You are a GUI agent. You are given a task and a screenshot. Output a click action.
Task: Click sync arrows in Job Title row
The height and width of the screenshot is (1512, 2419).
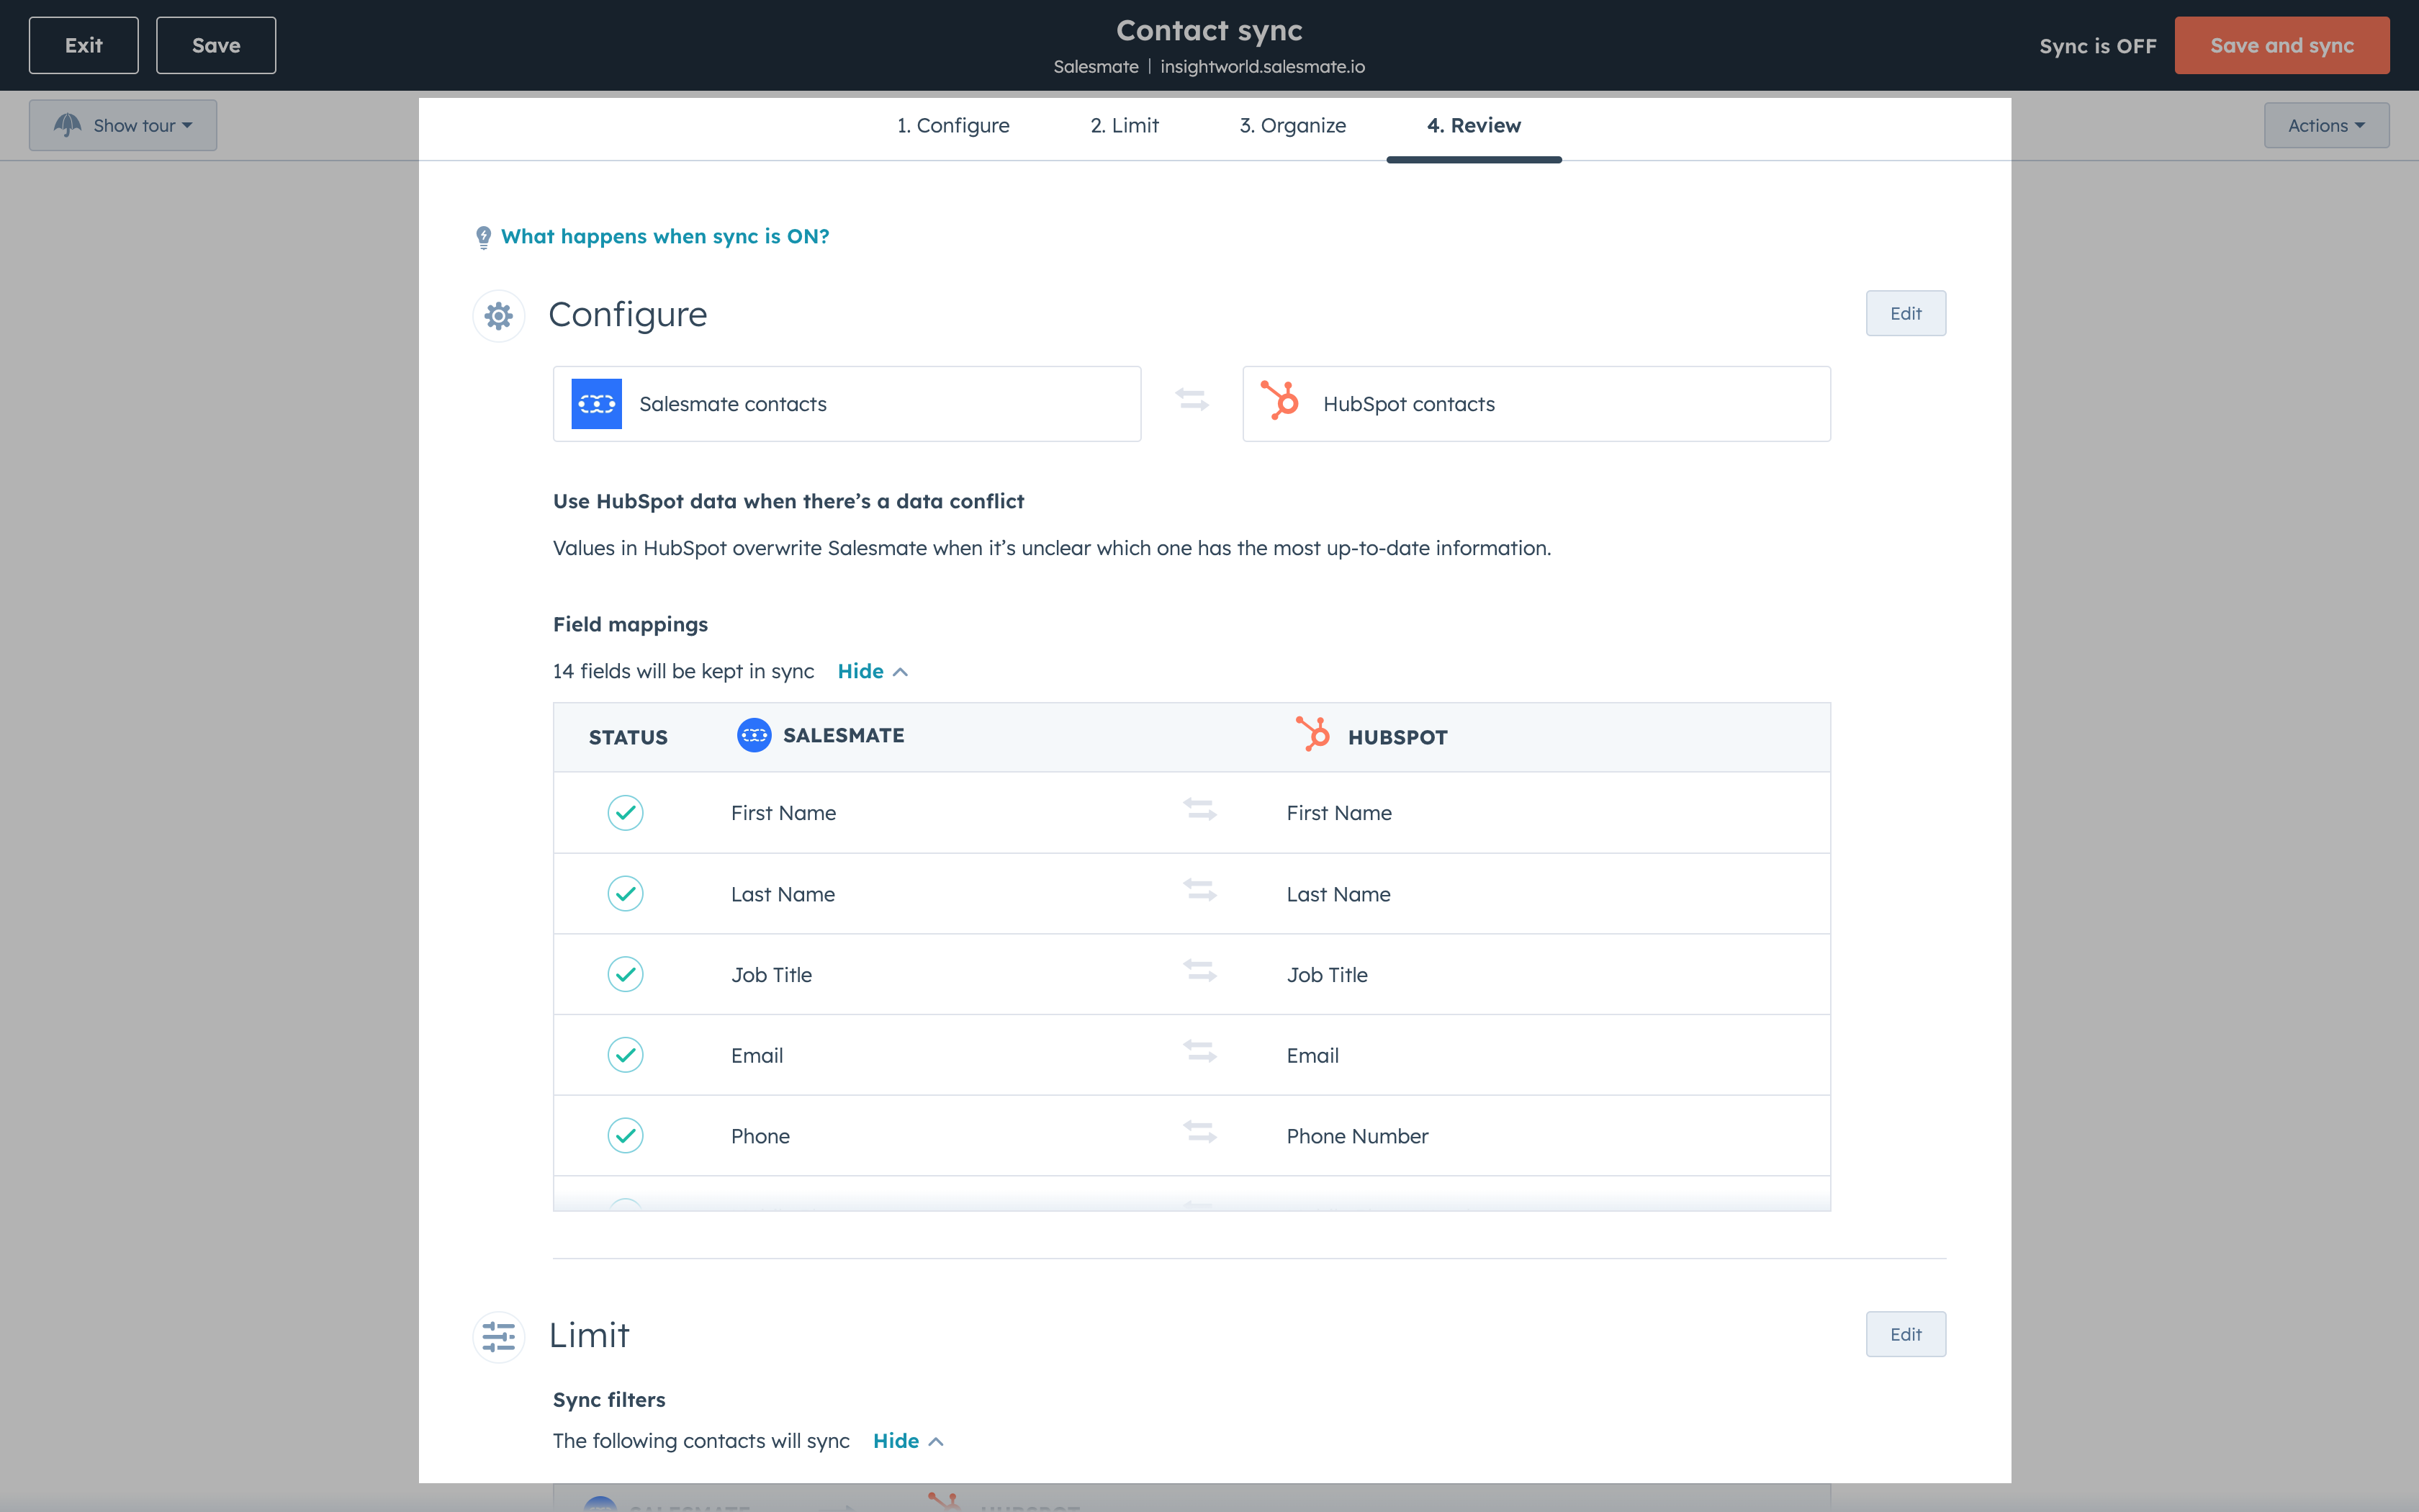[1199, 971]
